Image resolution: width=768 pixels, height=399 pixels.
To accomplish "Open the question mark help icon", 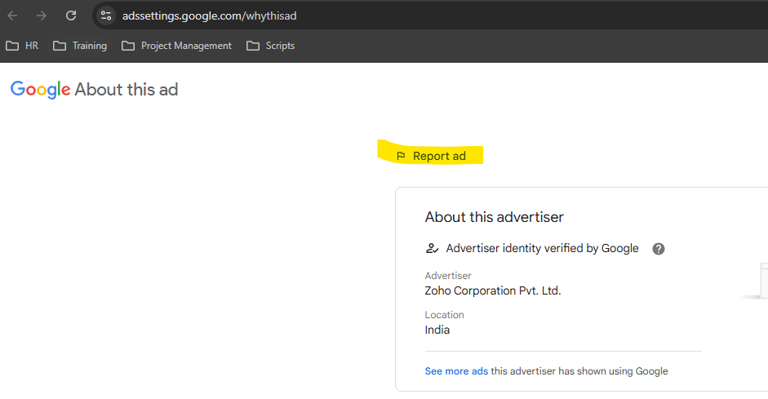I will click(x=659, y=249).
